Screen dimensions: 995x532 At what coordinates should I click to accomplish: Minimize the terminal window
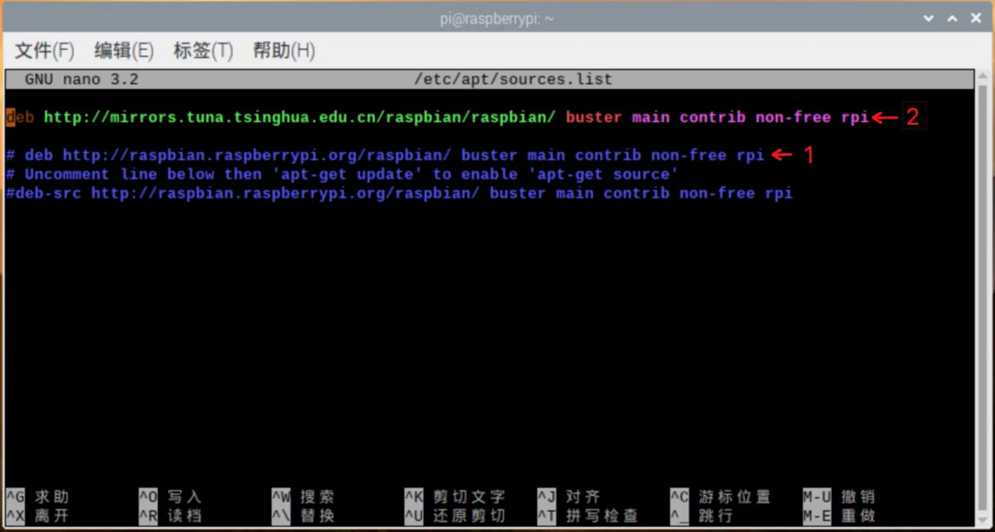coord(928,19)
